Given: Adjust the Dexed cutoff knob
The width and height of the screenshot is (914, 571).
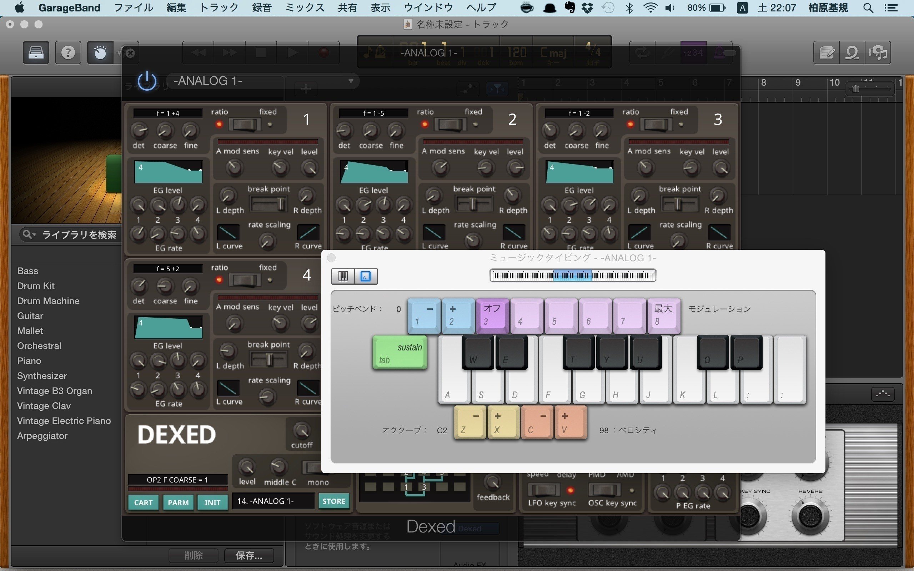Looking at the screenshot, I should [x=301, y=430].
